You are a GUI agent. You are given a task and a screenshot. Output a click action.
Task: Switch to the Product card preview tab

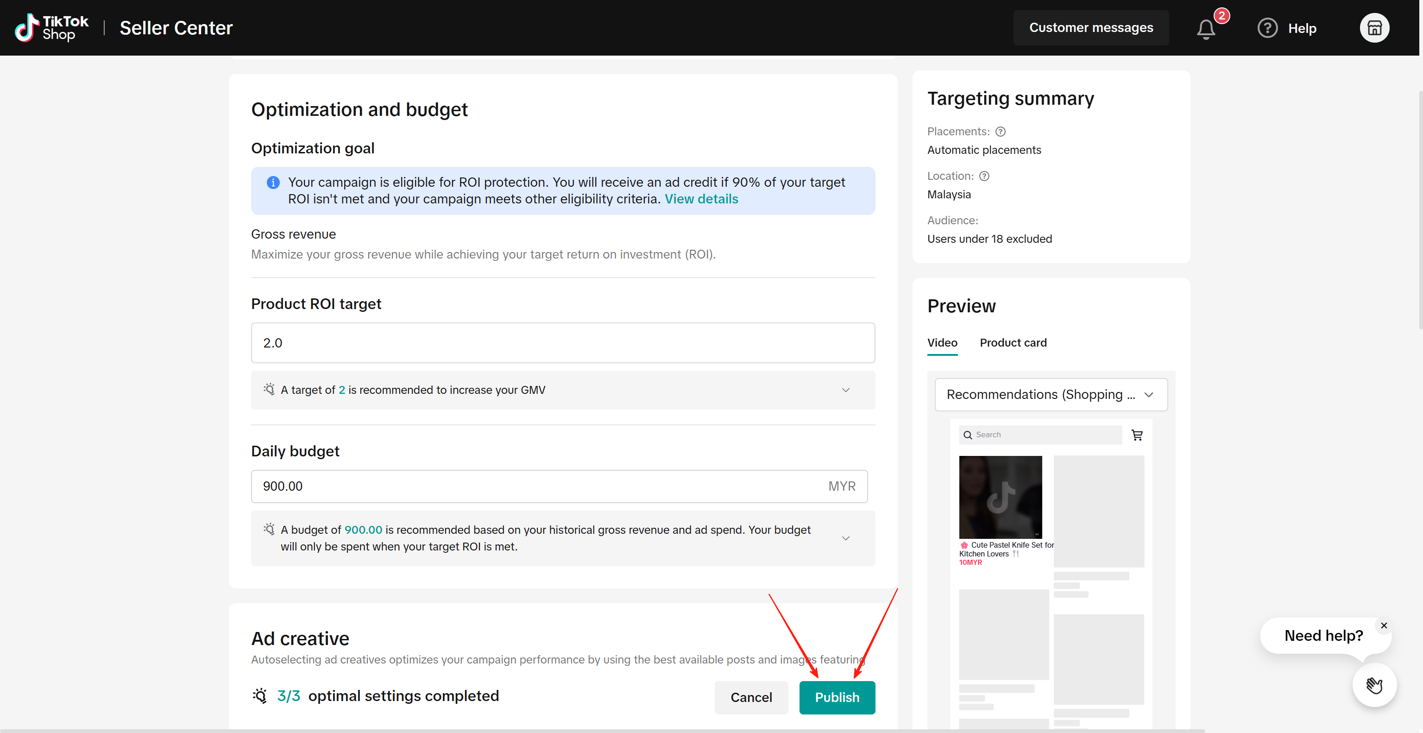pos(1013,342)
